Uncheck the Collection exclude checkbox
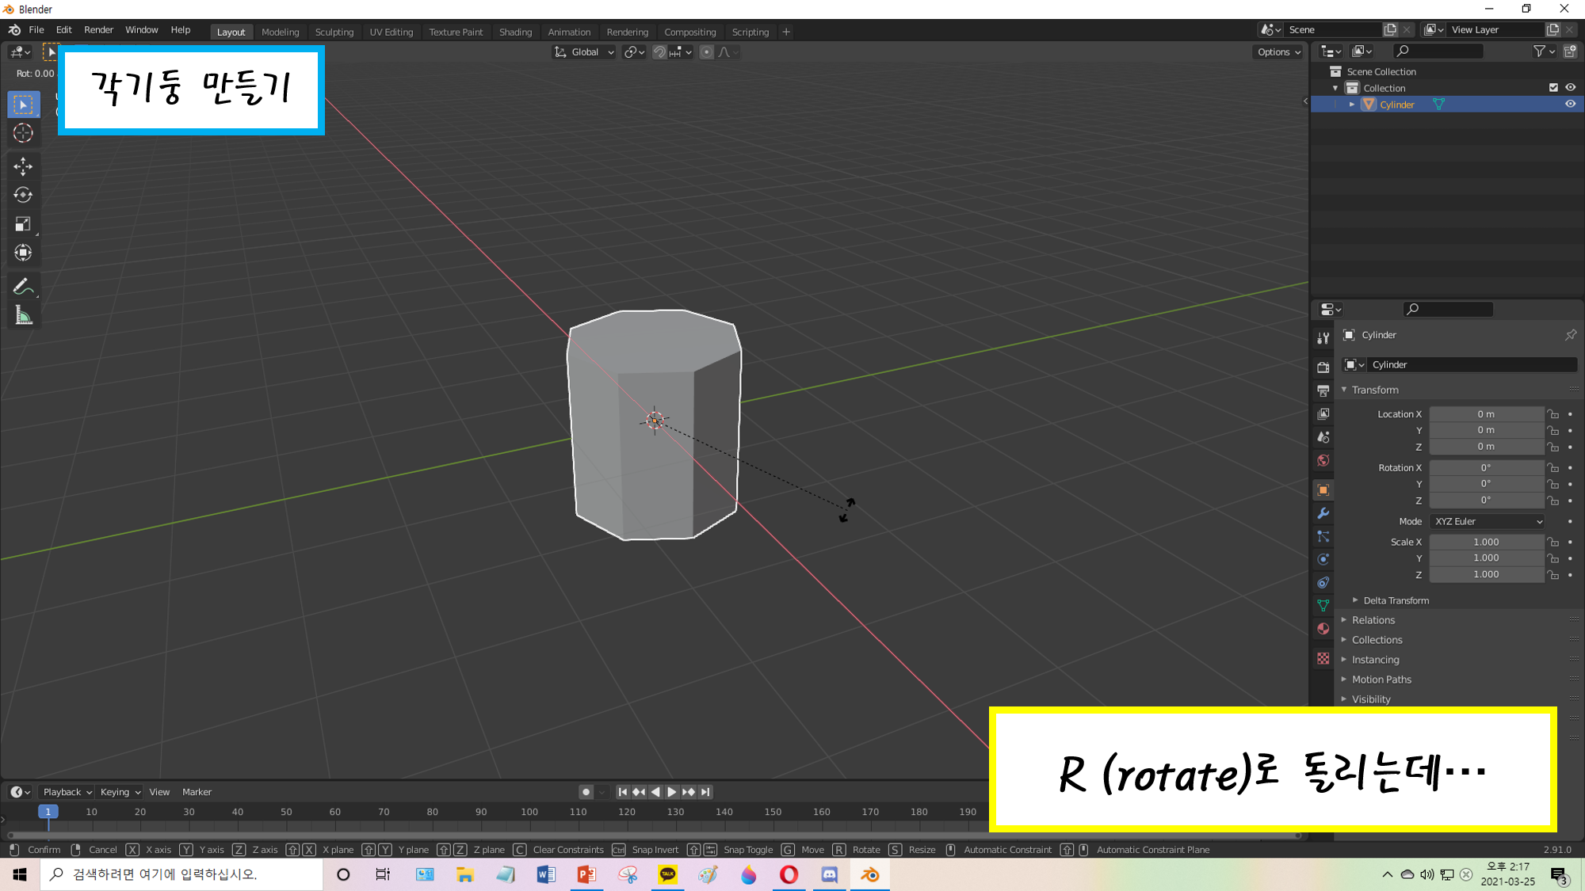Image resolution: width=1585 pixels, height=891 pixels. 1553,88
